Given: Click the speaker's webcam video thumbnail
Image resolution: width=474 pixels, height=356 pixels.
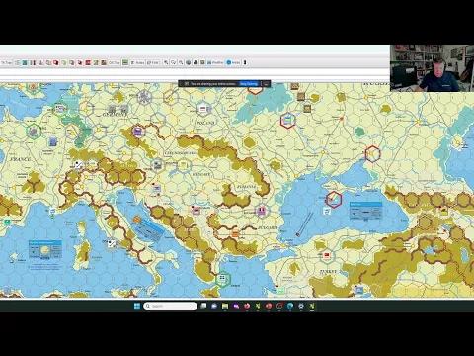Looking at the screenshot, I should (432, 68).
